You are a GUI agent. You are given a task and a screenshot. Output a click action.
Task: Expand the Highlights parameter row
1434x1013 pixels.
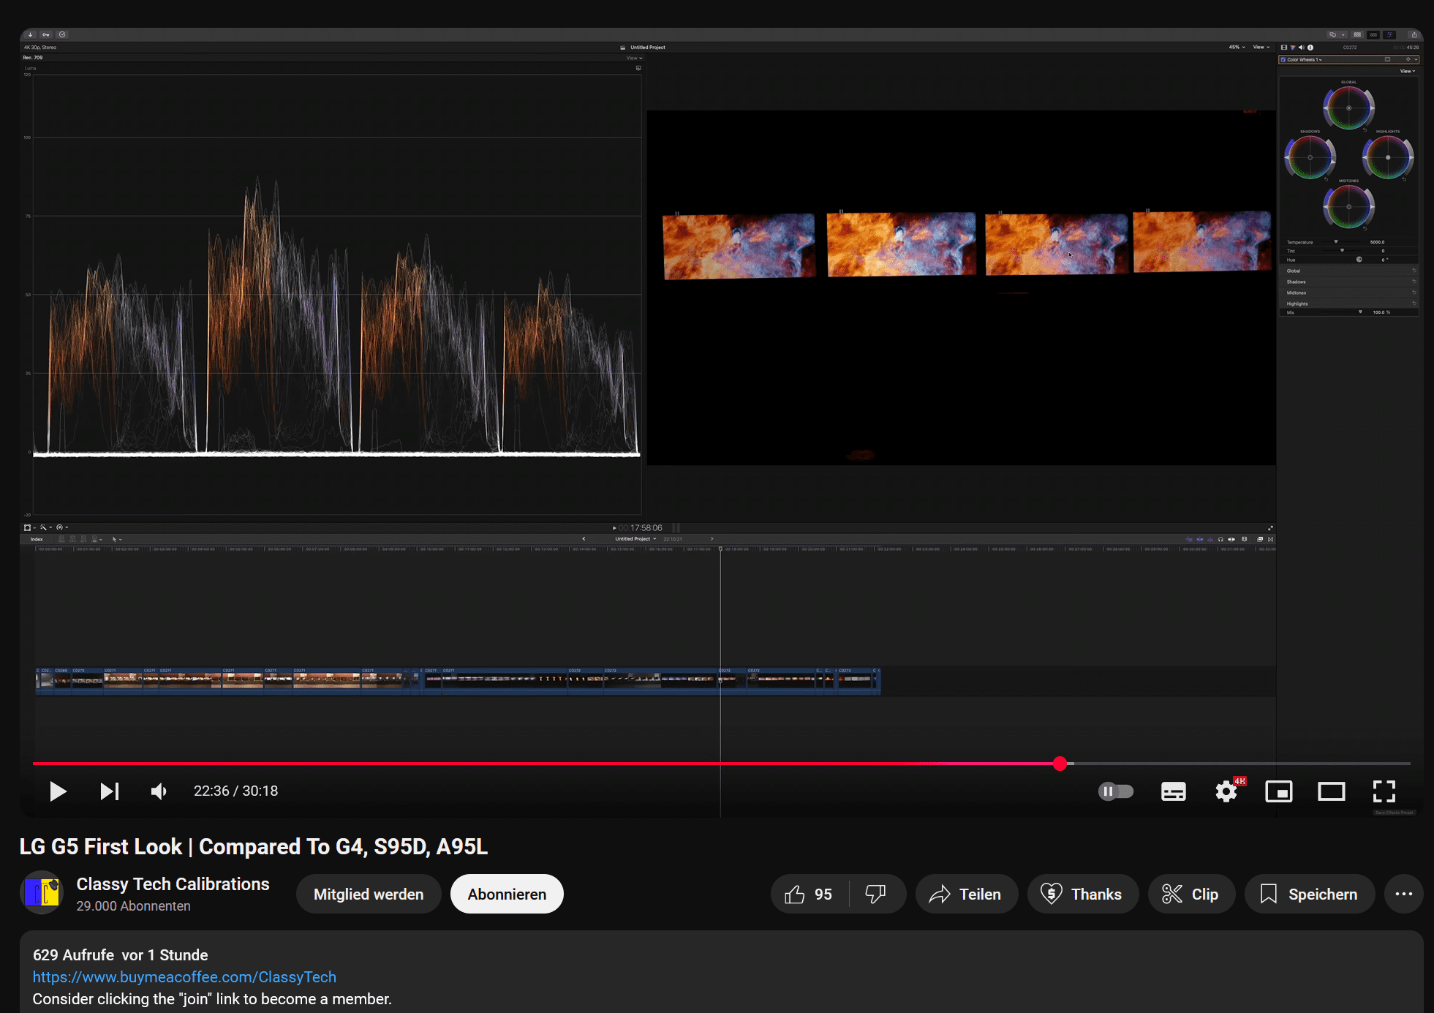point(1349,304)
